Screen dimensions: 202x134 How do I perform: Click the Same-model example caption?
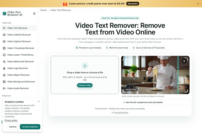(x=143, y=96)
